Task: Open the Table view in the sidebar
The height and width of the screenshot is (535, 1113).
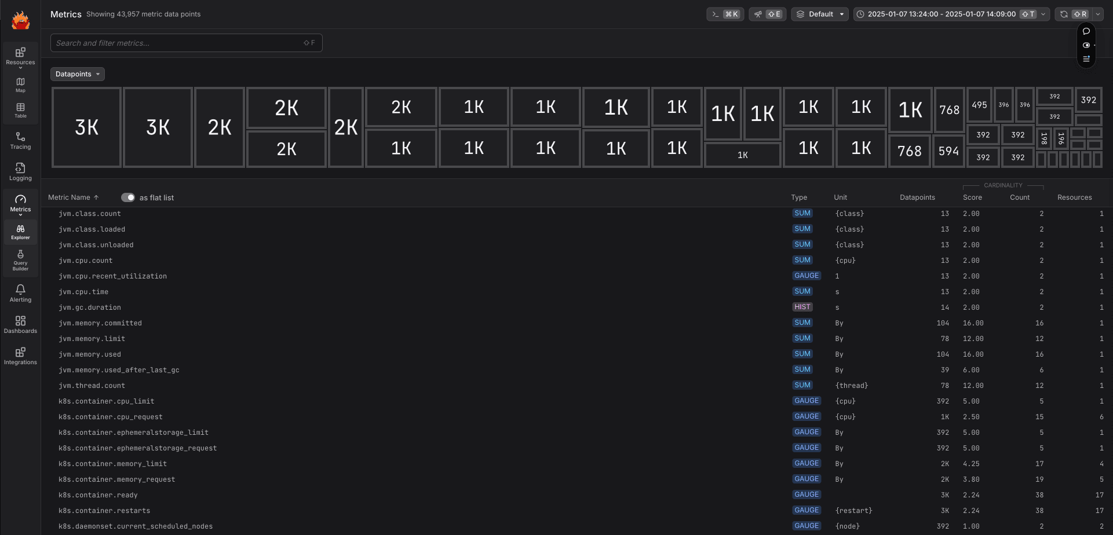Action: pyautogui.click(x=20, y=111)
